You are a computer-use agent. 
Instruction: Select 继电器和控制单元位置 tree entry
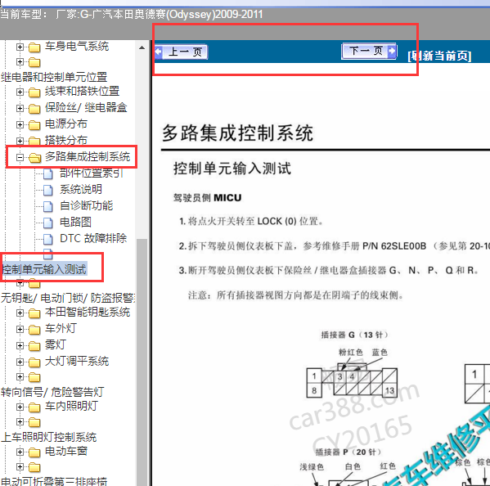point(54,77)
